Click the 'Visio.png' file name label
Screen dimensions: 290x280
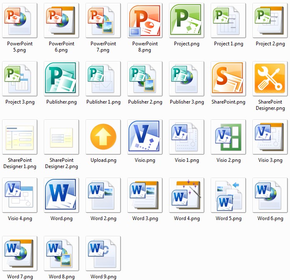pos(145,160)
